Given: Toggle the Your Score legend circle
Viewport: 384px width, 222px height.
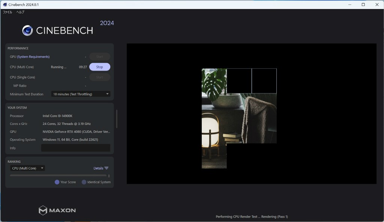Looking at the screenshot, I should [57, 182].
